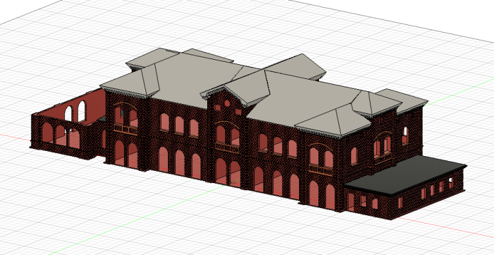494x255 pixels.
Task: Select the leftmost arched opening of the left wing
Action: pyautogui.click(x=47, y=133)
